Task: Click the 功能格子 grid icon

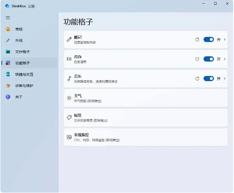Action: (x=8, y=63)
